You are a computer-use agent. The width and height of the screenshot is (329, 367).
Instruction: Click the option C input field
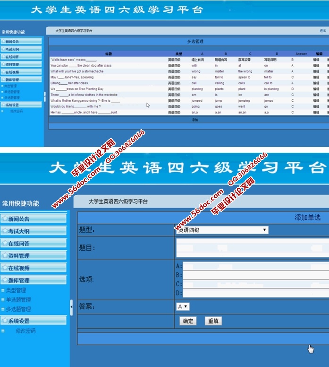tap(256, 284)
